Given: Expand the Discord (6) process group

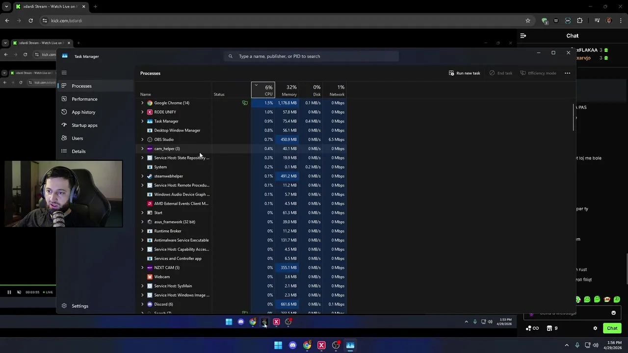Looking at the screenshot, I should tap(142, 304).
